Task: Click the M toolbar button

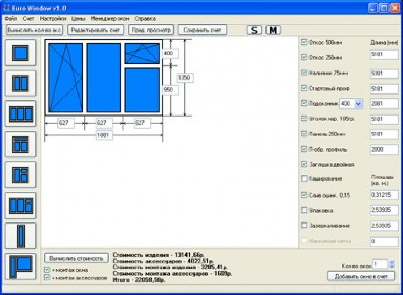Action: click(273, 30)
